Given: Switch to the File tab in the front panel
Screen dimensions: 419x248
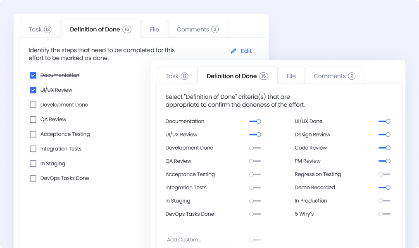Looking at the screenshot, I should click(291, 76).
